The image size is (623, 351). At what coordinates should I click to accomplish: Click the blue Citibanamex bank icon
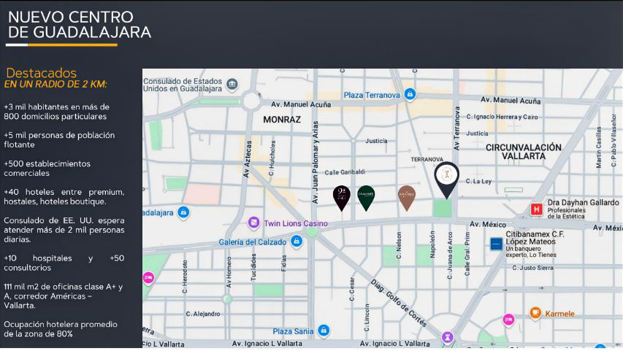coord(496,244)
